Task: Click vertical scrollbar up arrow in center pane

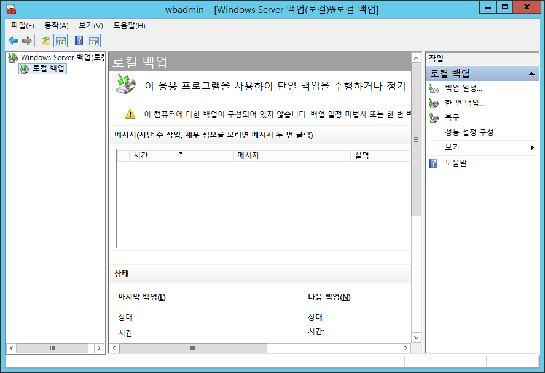Action: 416,58
